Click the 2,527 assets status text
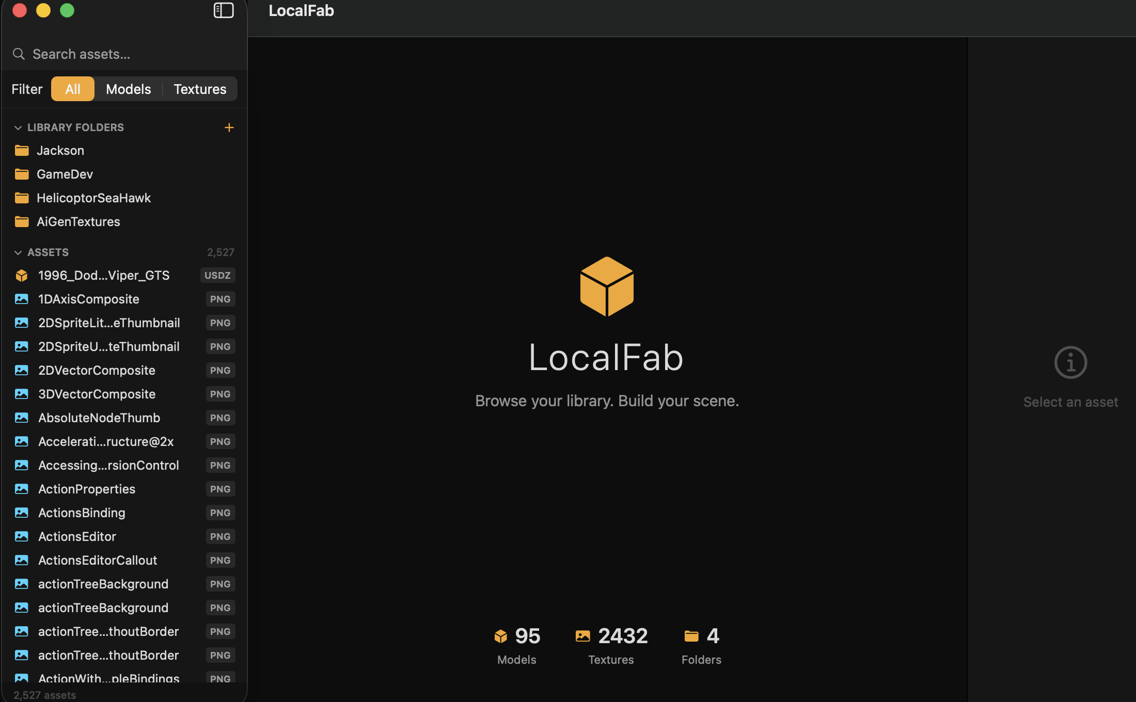 click(44, 695)
